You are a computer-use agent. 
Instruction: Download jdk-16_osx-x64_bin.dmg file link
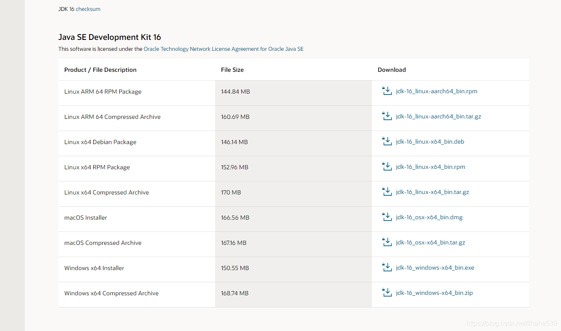click(429, 217)
